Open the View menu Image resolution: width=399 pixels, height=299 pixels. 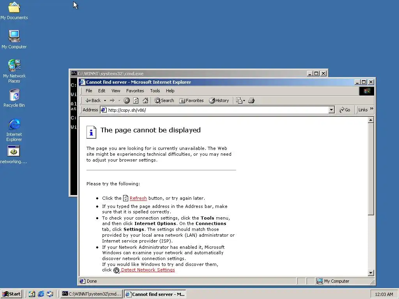(x=116, y=91)
